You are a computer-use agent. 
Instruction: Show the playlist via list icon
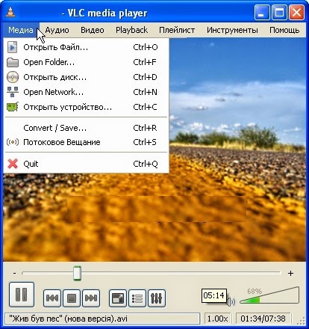(137, 298)
